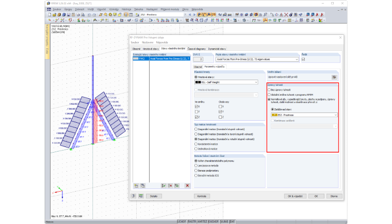This screenshot has width=392, height=224.
Task: Click the red cross icon in top toolbar
Action: [286, 15]
